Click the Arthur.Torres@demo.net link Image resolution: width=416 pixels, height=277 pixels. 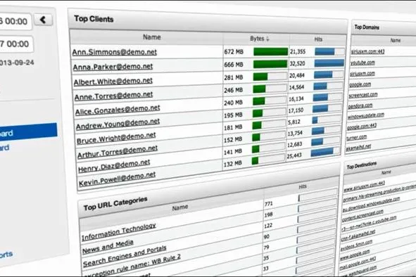pyautogui.click(x=118, y=152)
